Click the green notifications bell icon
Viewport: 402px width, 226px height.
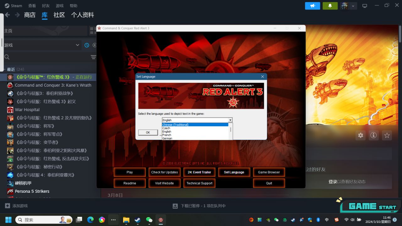330,6
